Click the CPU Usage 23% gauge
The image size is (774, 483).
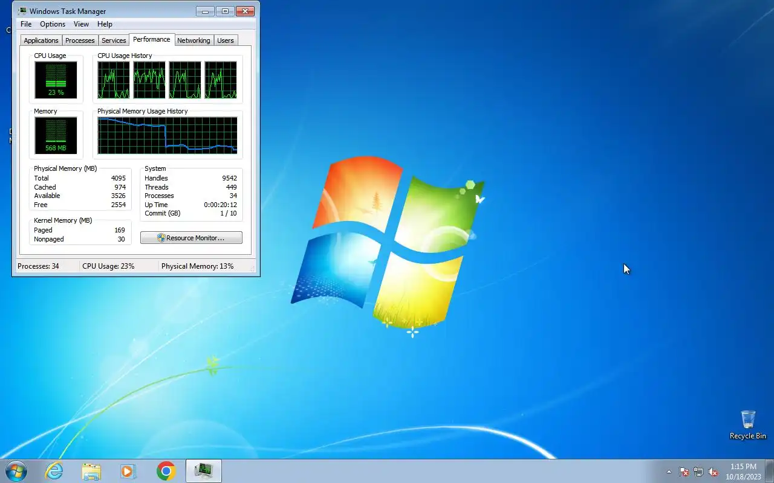[56, 80]
